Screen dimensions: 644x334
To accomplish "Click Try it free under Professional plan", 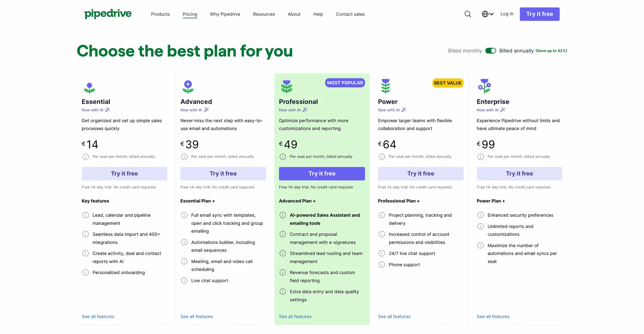I will click(x=322, y=174).
